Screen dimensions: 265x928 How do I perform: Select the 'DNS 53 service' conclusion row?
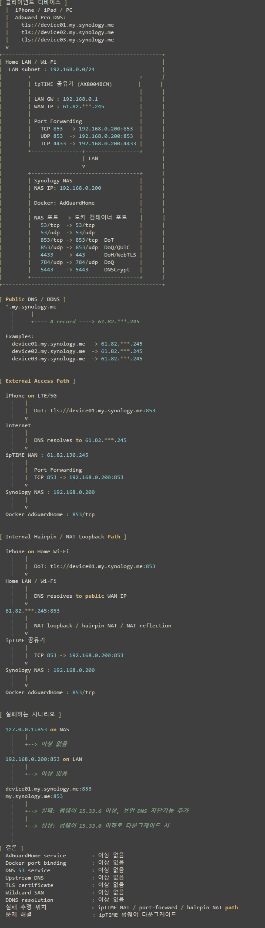[x=64, y=870]
